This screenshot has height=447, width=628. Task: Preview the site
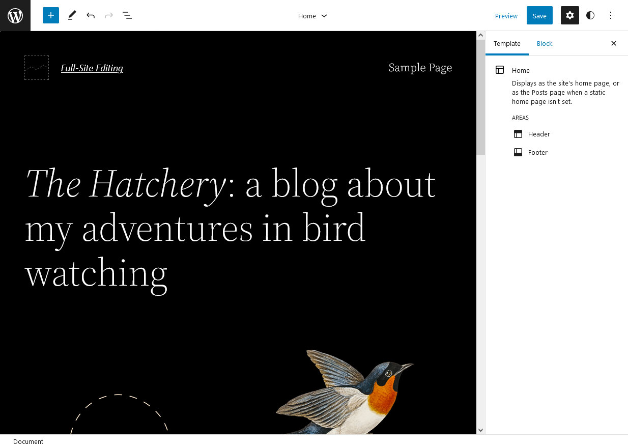click(x=506, y=16)
